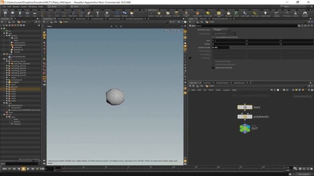This screenshot has height=176, width=314.
Task: Select the Metaball shelf tool
Action: pos(124,14)
